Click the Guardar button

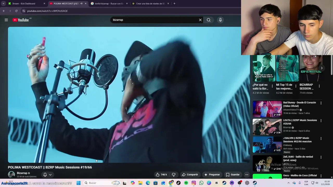click(x=233, y=175)
